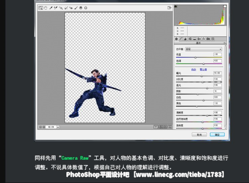Click the highlights (高光) slider handle
The width and height of the screenshot is (249, 183).
[x=207, y=88]
